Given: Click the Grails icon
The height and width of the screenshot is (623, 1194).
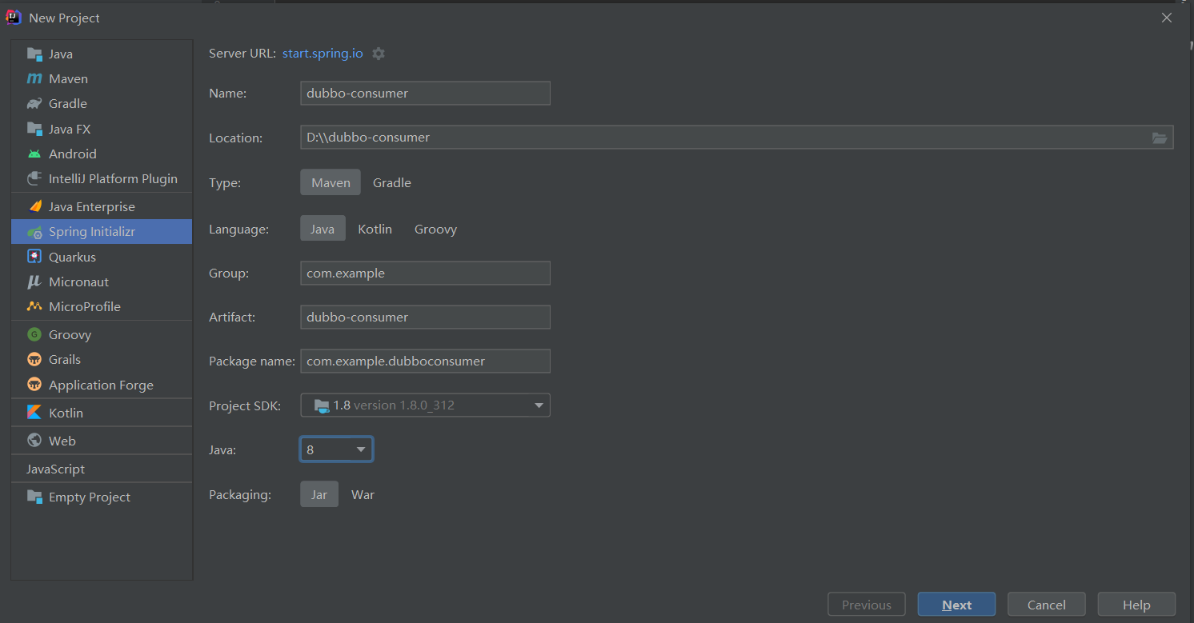Looking at the screenshot, I should point(34,359).
